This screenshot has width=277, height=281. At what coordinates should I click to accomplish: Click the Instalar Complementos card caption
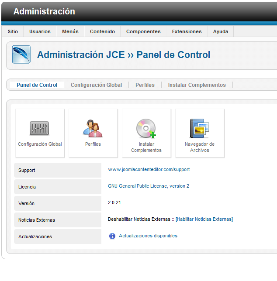146,147
